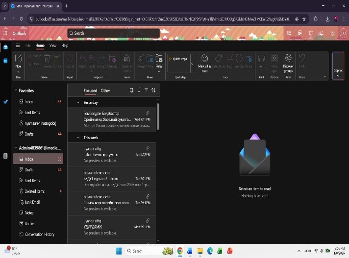Open the Junk Email folder
This screenshot has height=258, width=349.
pos(32,202)
